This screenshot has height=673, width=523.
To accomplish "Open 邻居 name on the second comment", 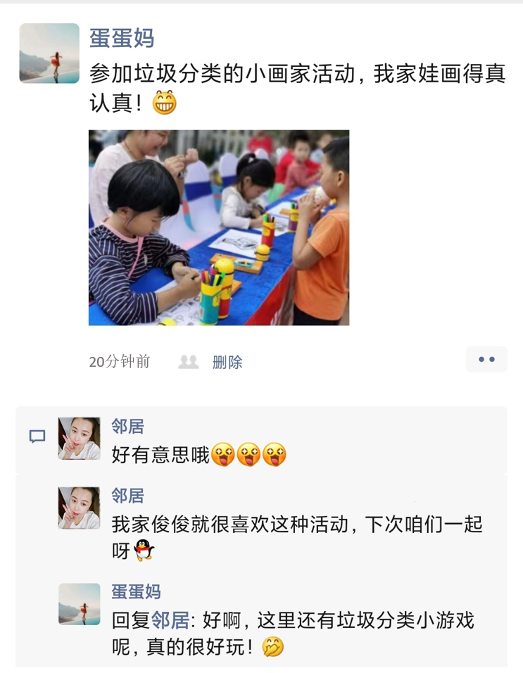I will (x=128, y=496).
